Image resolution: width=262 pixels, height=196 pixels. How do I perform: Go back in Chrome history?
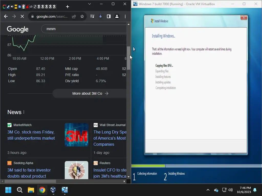(6, 16)
